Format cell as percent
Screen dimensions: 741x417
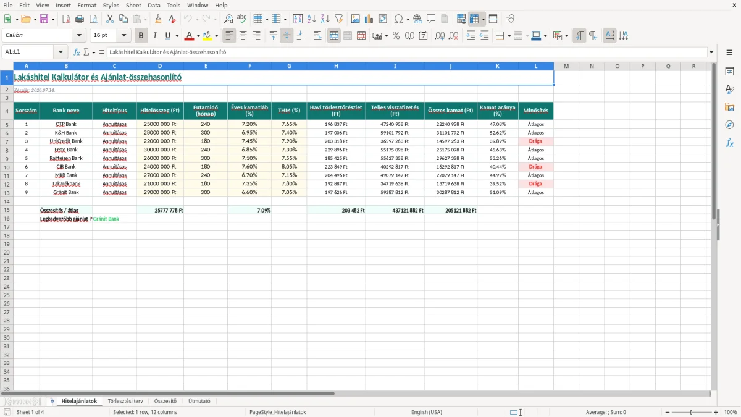(x=396, y=36)
